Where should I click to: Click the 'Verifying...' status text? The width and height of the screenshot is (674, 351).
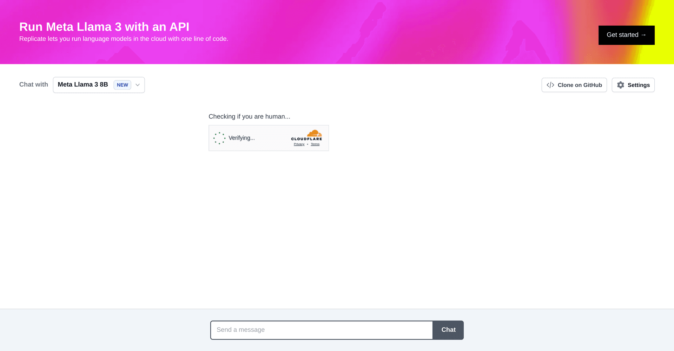point(242,138)
